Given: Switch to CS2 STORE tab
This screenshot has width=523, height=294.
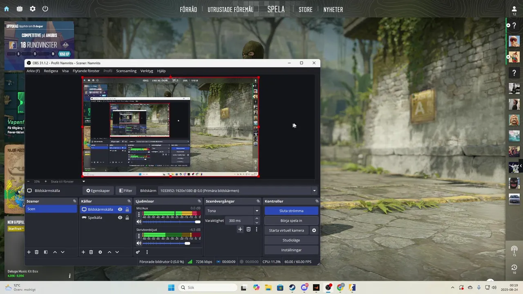Looking at the screenshot, I should pos(306,9).
